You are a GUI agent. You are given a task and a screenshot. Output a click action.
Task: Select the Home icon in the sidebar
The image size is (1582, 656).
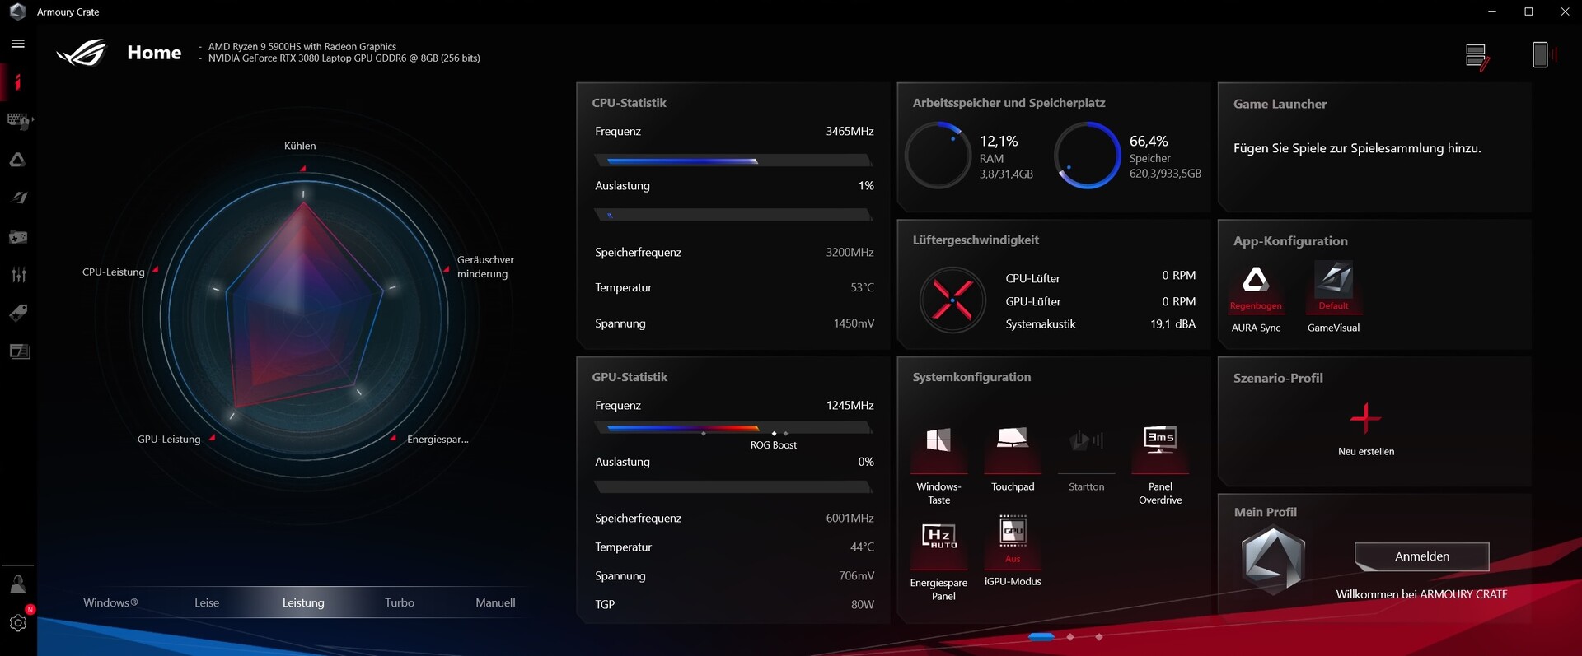18,82
